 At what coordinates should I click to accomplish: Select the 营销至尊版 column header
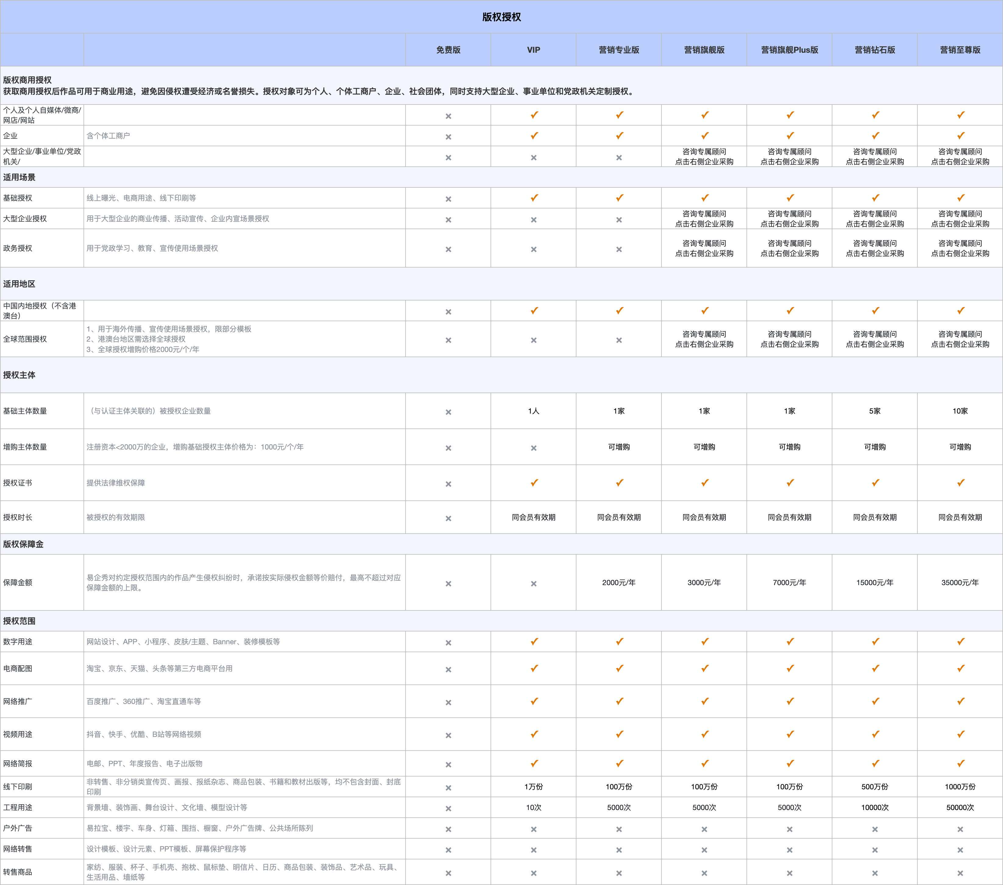960,50
